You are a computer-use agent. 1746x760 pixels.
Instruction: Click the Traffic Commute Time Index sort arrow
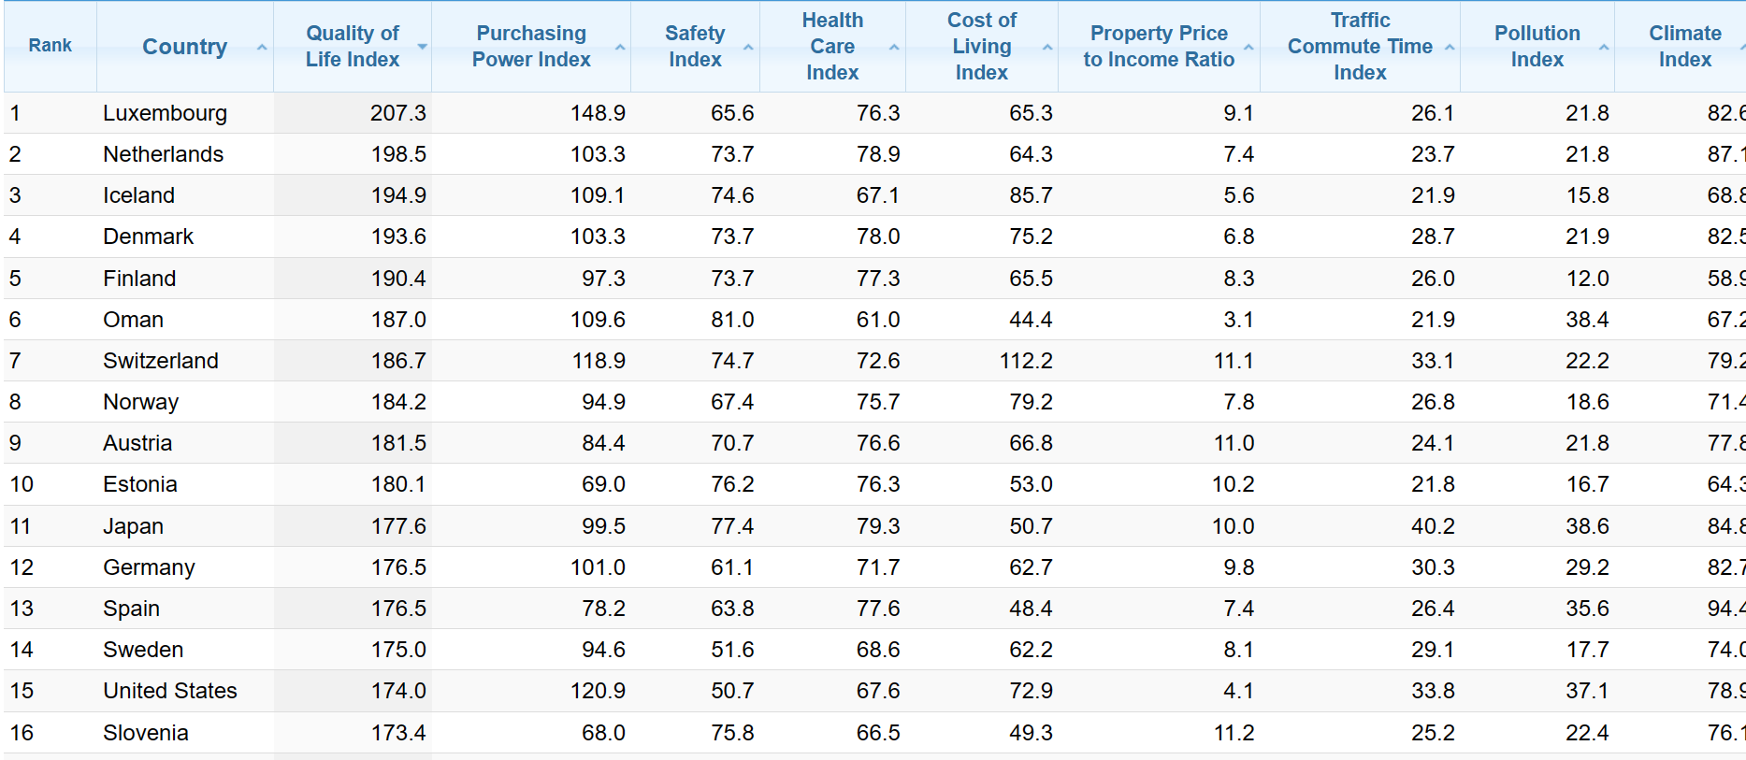(x=1450, y=47)
